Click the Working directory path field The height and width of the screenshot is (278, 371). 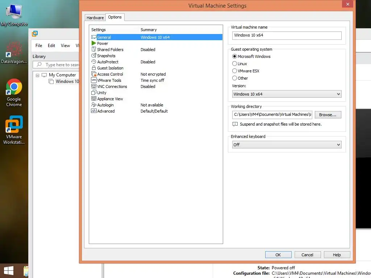pos(272,115)
